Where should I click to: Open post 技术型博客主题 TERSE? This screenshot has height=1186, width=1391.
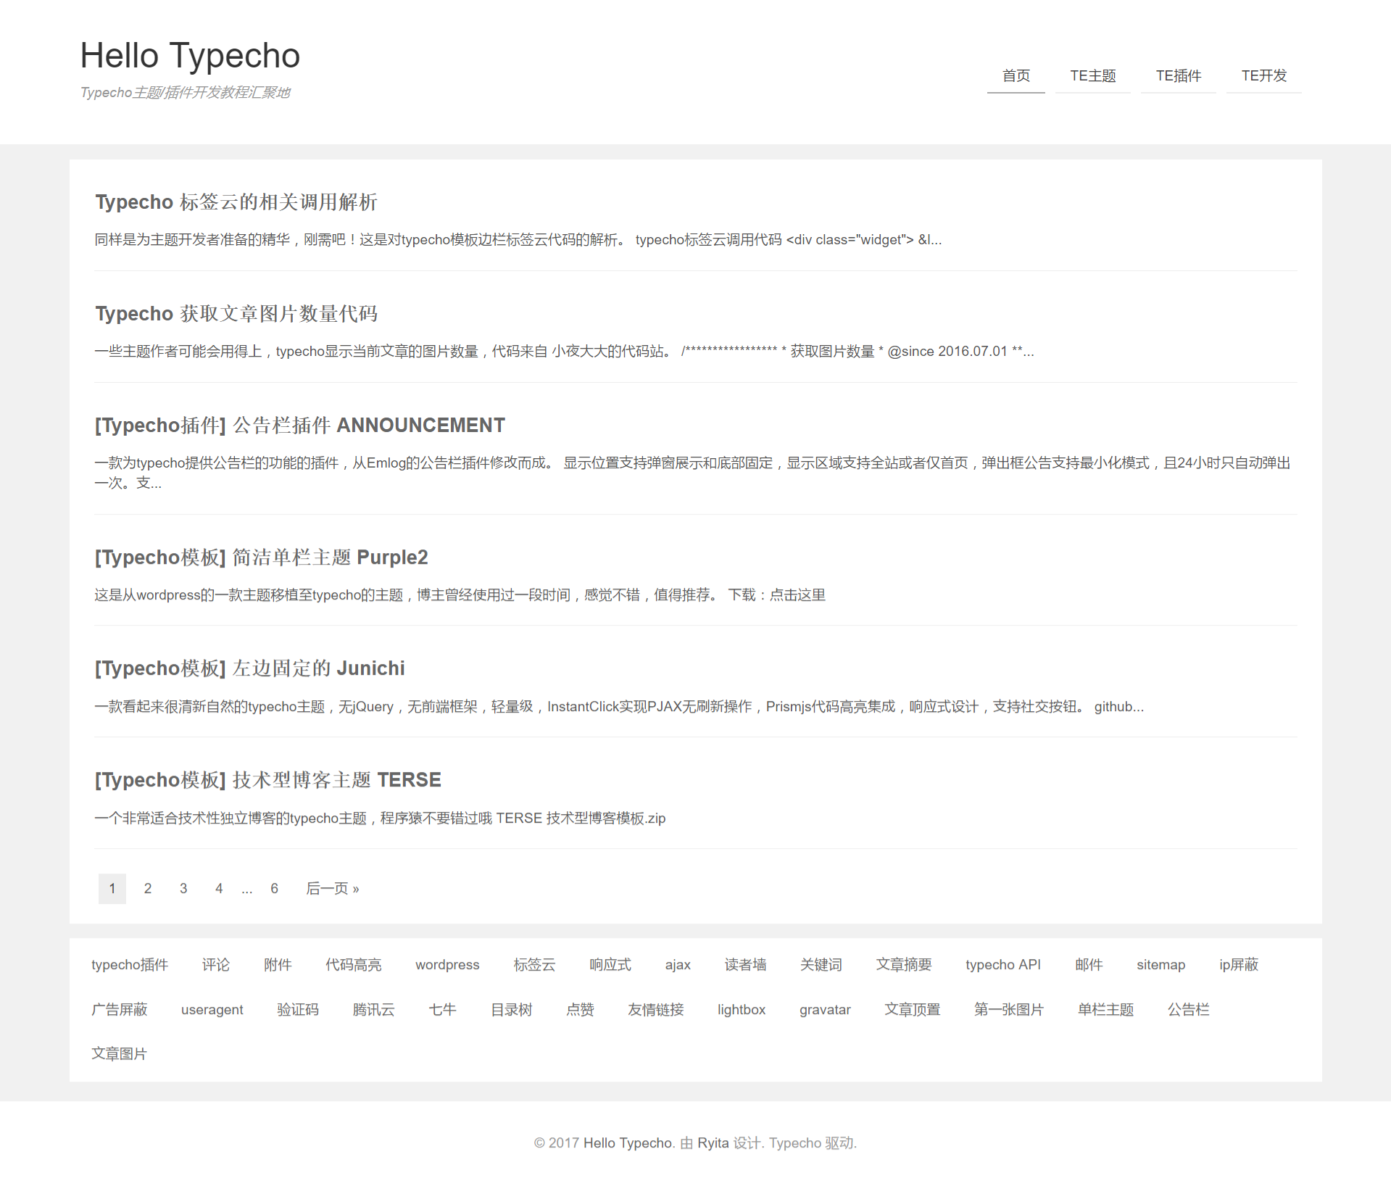coord(268,780)
